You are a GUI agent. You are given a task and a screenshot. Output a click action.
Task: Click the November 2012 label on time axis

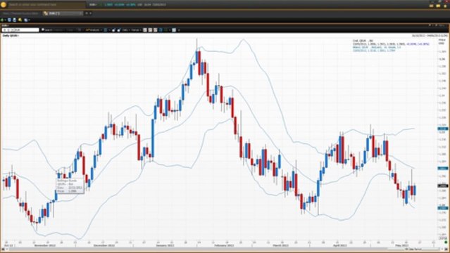click(45, 245)
